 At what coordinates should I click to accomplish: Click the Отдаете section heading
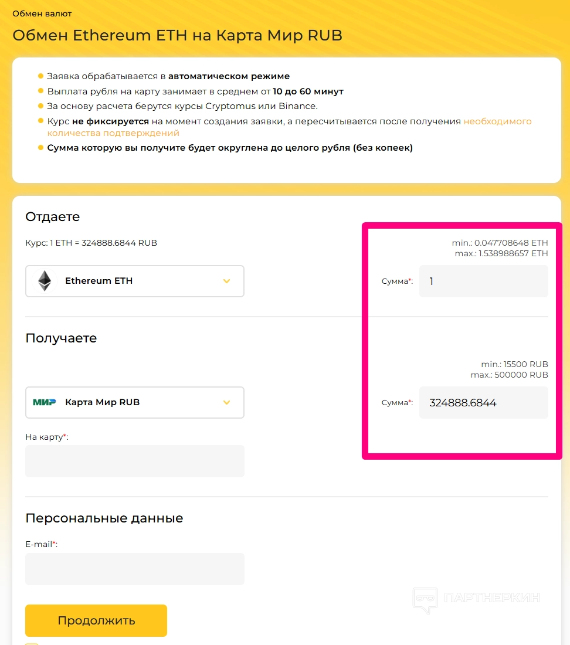click(x=53, y=217)
